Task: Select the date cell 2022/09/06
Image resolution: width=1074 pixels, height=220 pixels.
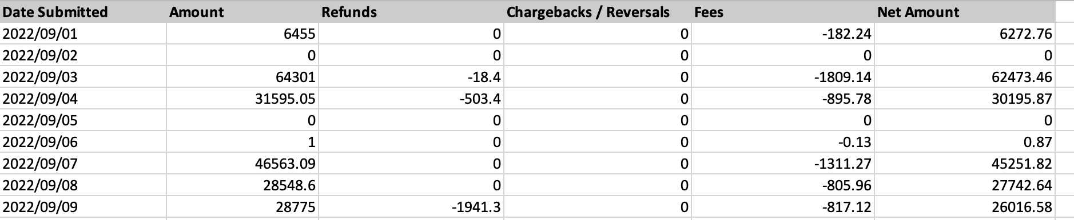Action: point(83,142)
